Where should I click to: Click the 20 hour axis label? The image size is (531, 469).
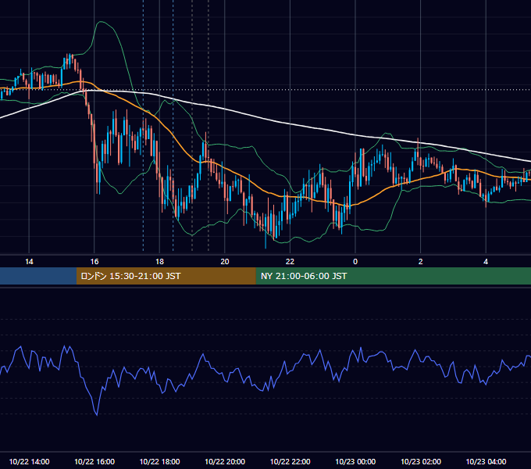225,262
